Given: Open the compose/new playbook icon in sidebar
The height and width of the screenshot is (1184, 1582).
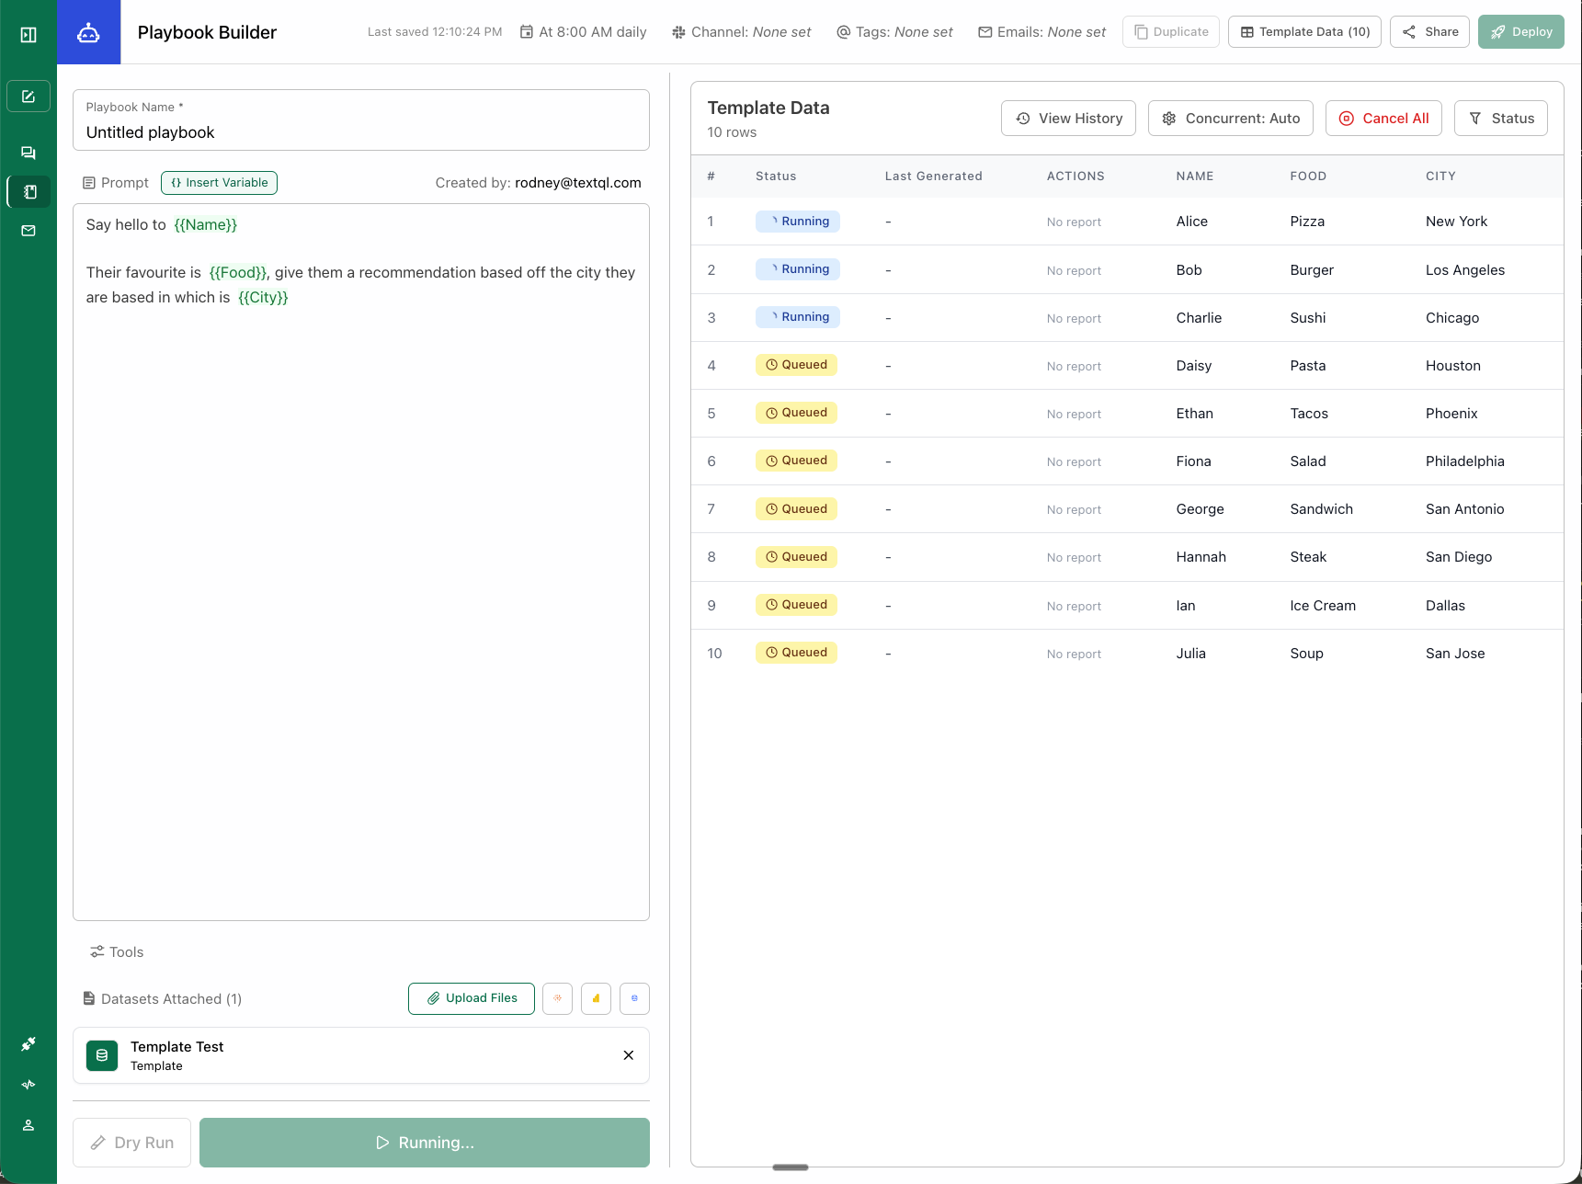Looking at the screenshot, I should (28, 96).
